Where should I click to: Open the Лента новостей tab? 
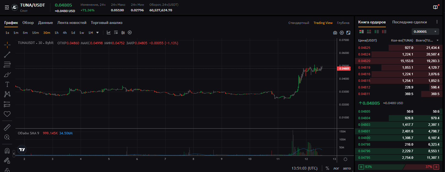coord(72,23)
